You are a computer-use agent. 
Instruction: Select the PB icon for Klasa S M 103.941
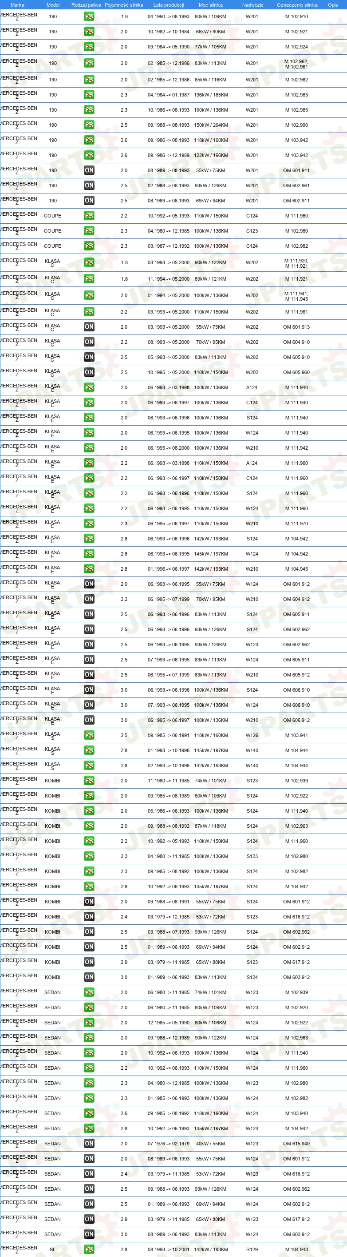click(89, 735)
